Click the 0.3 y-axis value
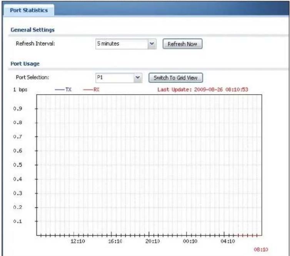Screen dimensions: 290x256 click(x=18, y=193)
